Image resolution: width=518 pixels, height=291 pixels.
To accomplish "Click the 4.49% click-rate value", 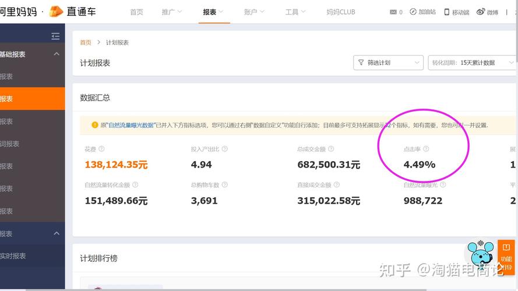I will (420, 164).
